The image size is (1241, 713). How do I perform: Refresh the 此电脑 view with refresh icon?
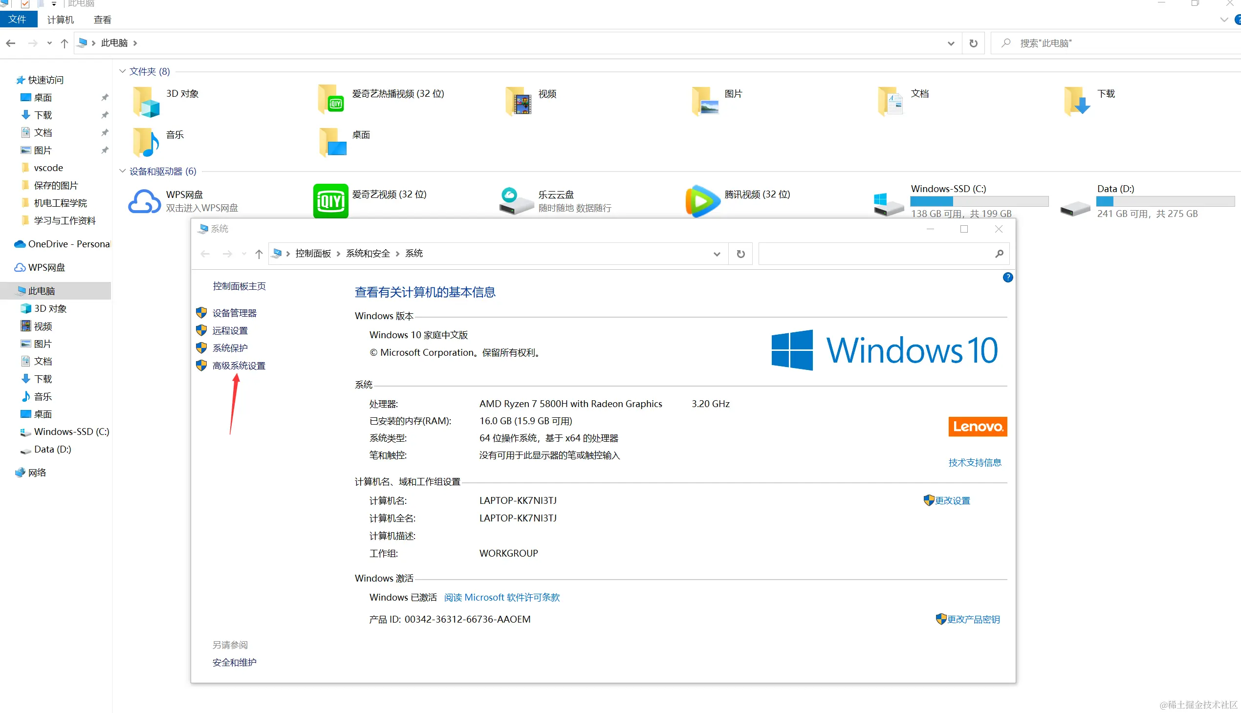click(x=973, y=43)
